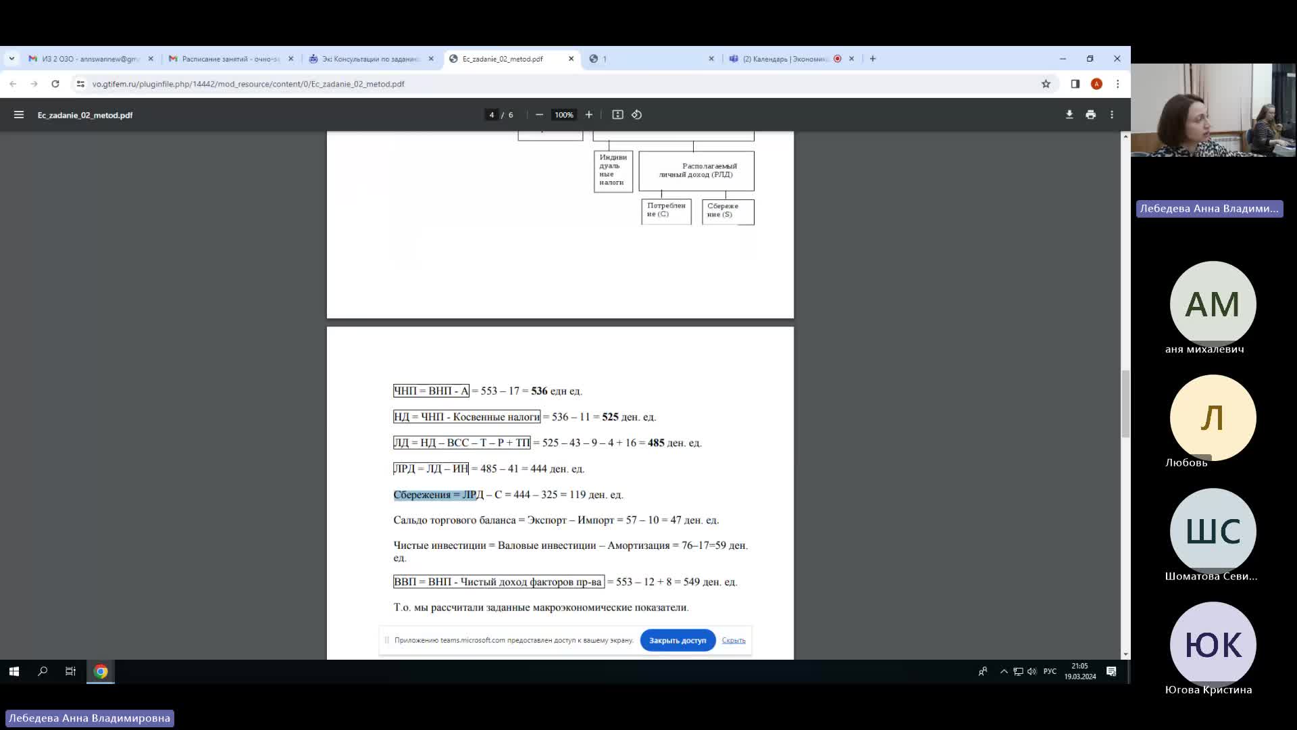Click the presenter webcam video thumbnail
Image resolution: width=1297 pixels, height=730 pixels.
click(1213, 110)
